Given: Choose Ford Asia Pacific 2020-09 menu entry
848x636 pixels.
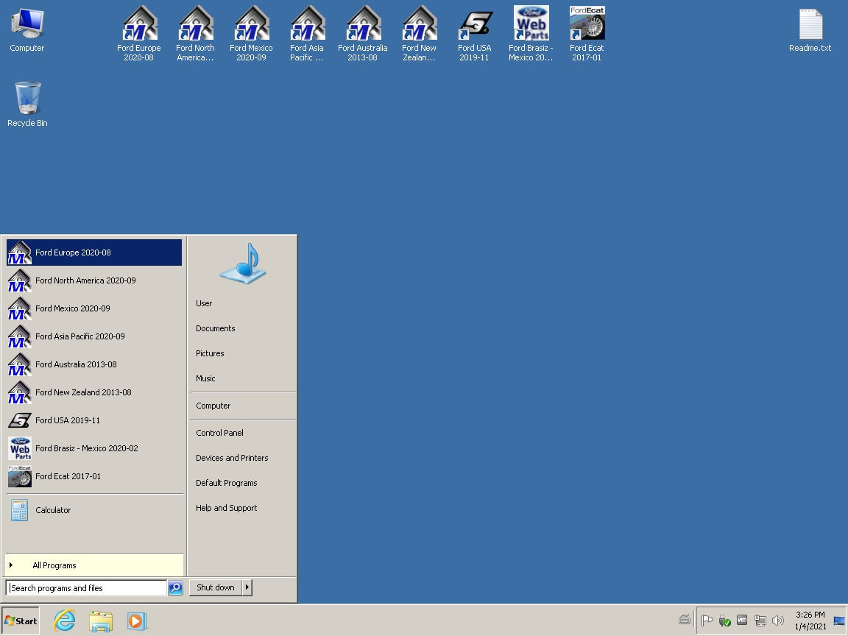Looking at the screenshot, I should 79,336.
